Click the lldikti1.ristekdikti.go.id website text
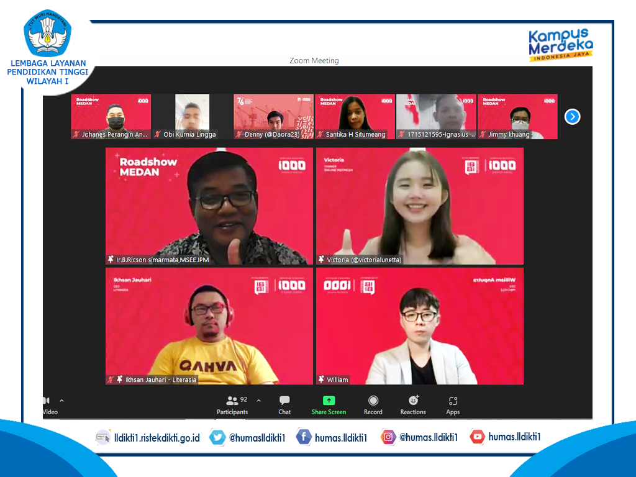636x477 pixels. pos(157,438)
